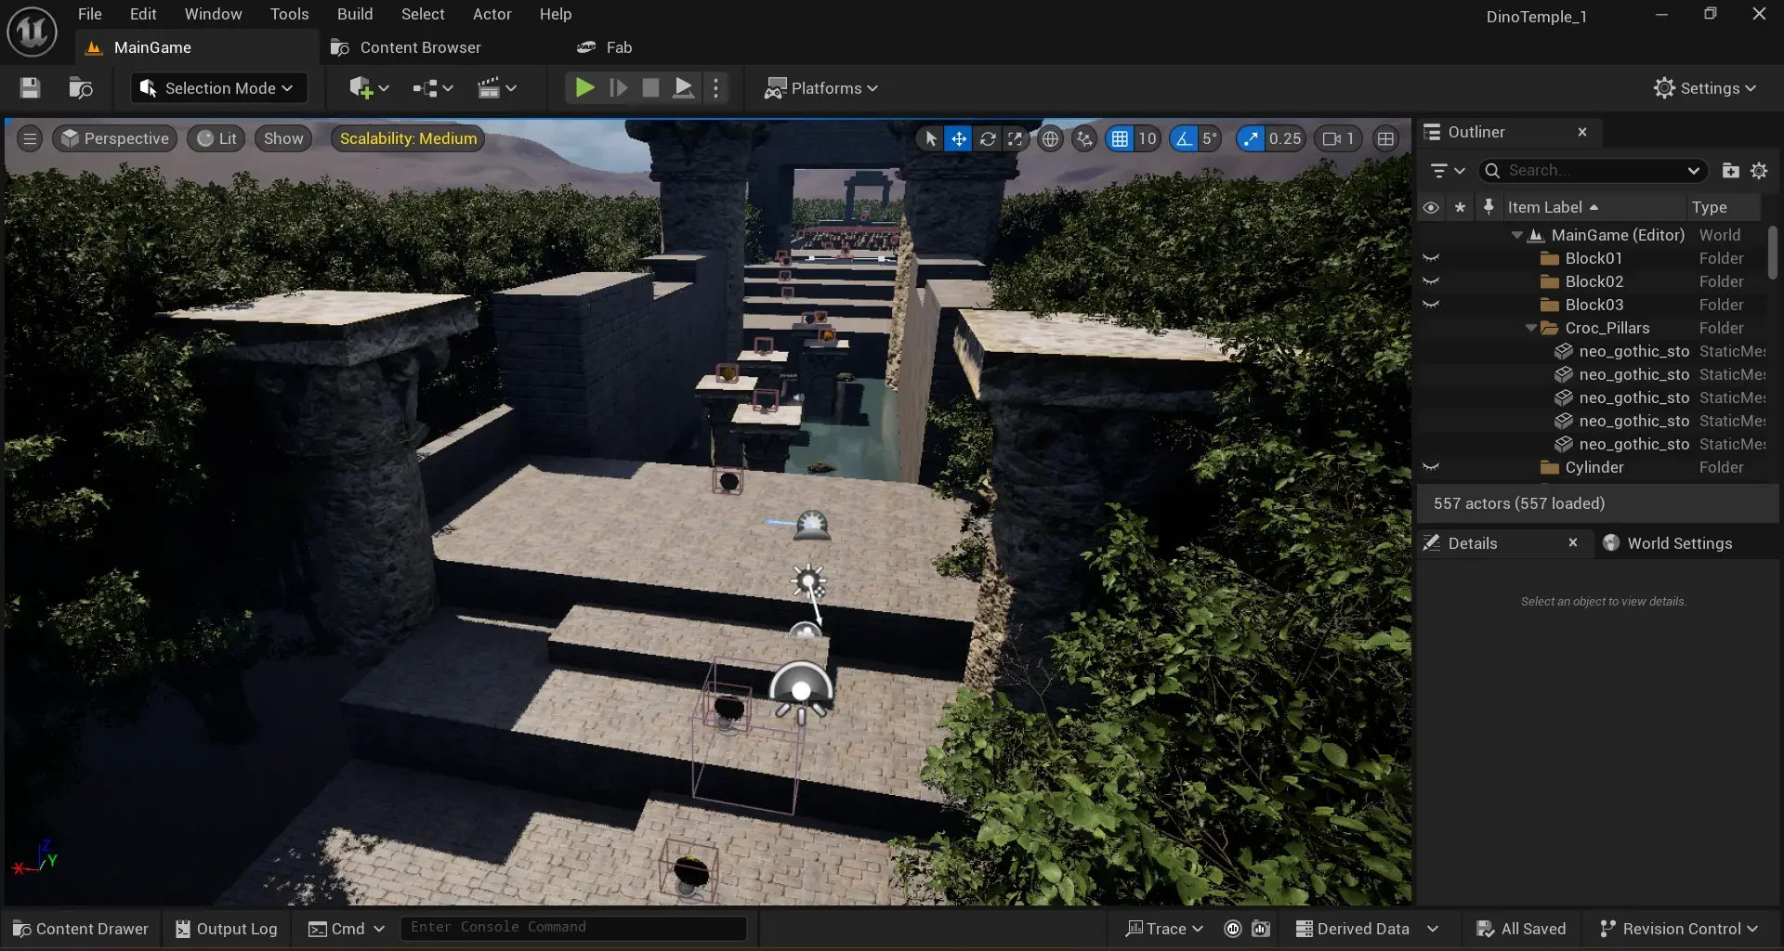Toggle visibility of Block02 folder
The width and height of the screenshot is (1784, 951).
1431,281
